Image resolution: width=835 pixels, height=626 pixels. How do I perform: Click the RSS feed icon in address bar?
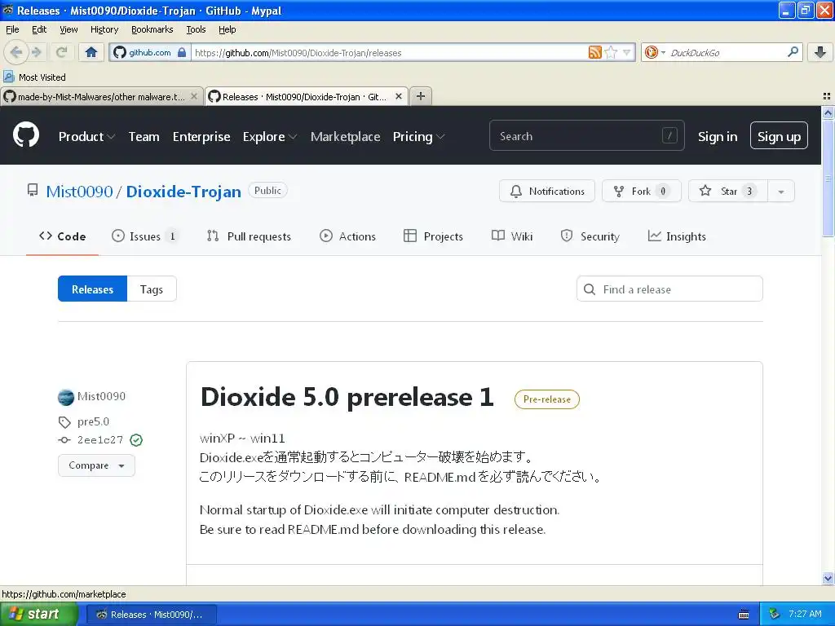coord(594,52)
